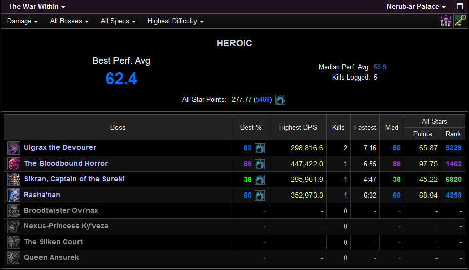Click Sikran All Stars rank 6820
Viewport: 469px width, 270px height.
tap(453, 179)
